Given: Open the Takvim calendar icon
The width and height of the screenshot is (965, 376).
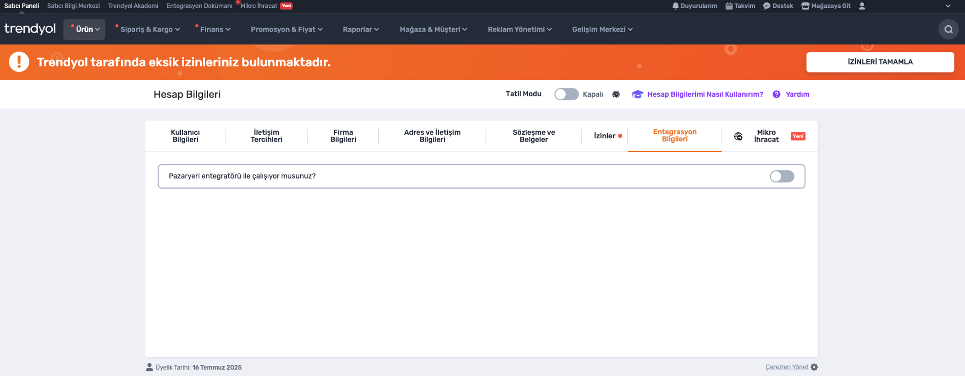Looking at the screenshot, I should point(729,6).
